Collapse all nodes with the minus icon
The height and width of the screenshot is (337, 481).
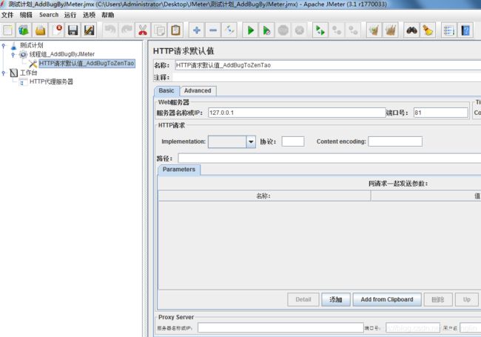click(213, 30)
